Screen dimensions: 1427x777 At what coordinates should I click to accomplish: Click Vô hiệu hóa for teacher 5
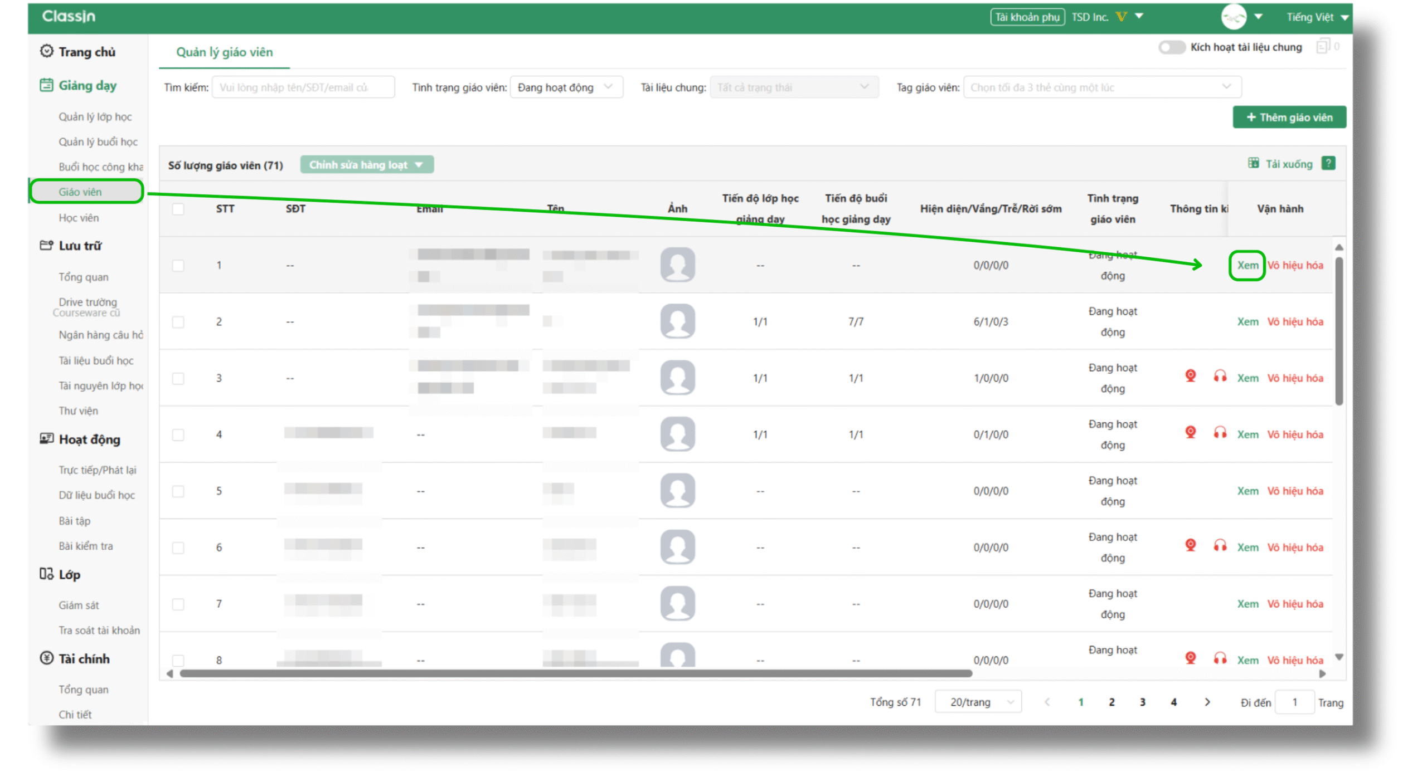click(1294, 491)
